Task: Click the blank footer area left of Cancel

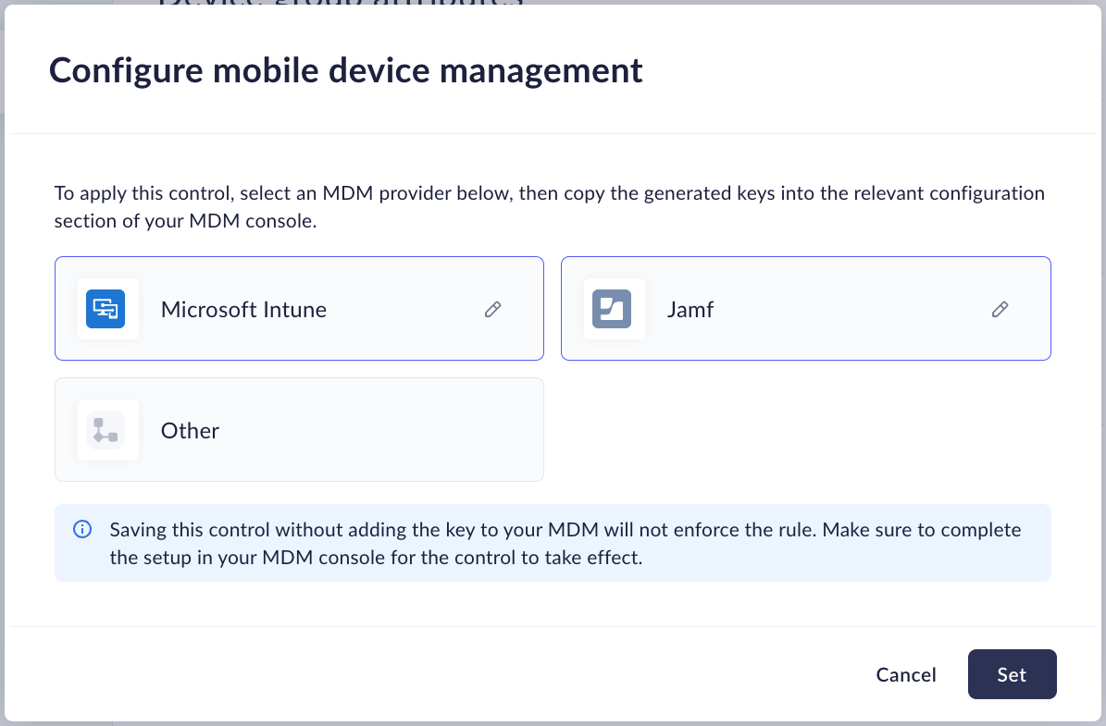Action: pyautogui.click(x=416, y=675)
